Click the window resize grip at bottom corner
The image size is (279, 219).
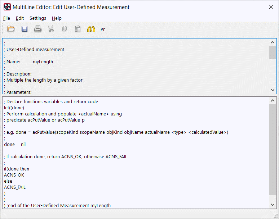[x=276, y=215]
